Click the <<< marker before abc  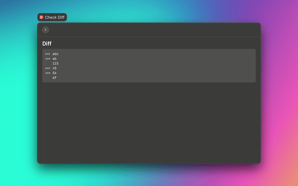[47, 54]
